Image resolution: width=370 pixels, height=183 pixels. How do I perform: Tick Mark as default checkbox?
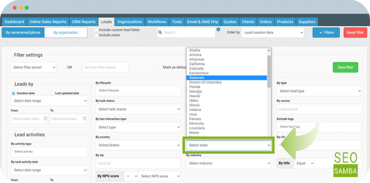(161, 68)
